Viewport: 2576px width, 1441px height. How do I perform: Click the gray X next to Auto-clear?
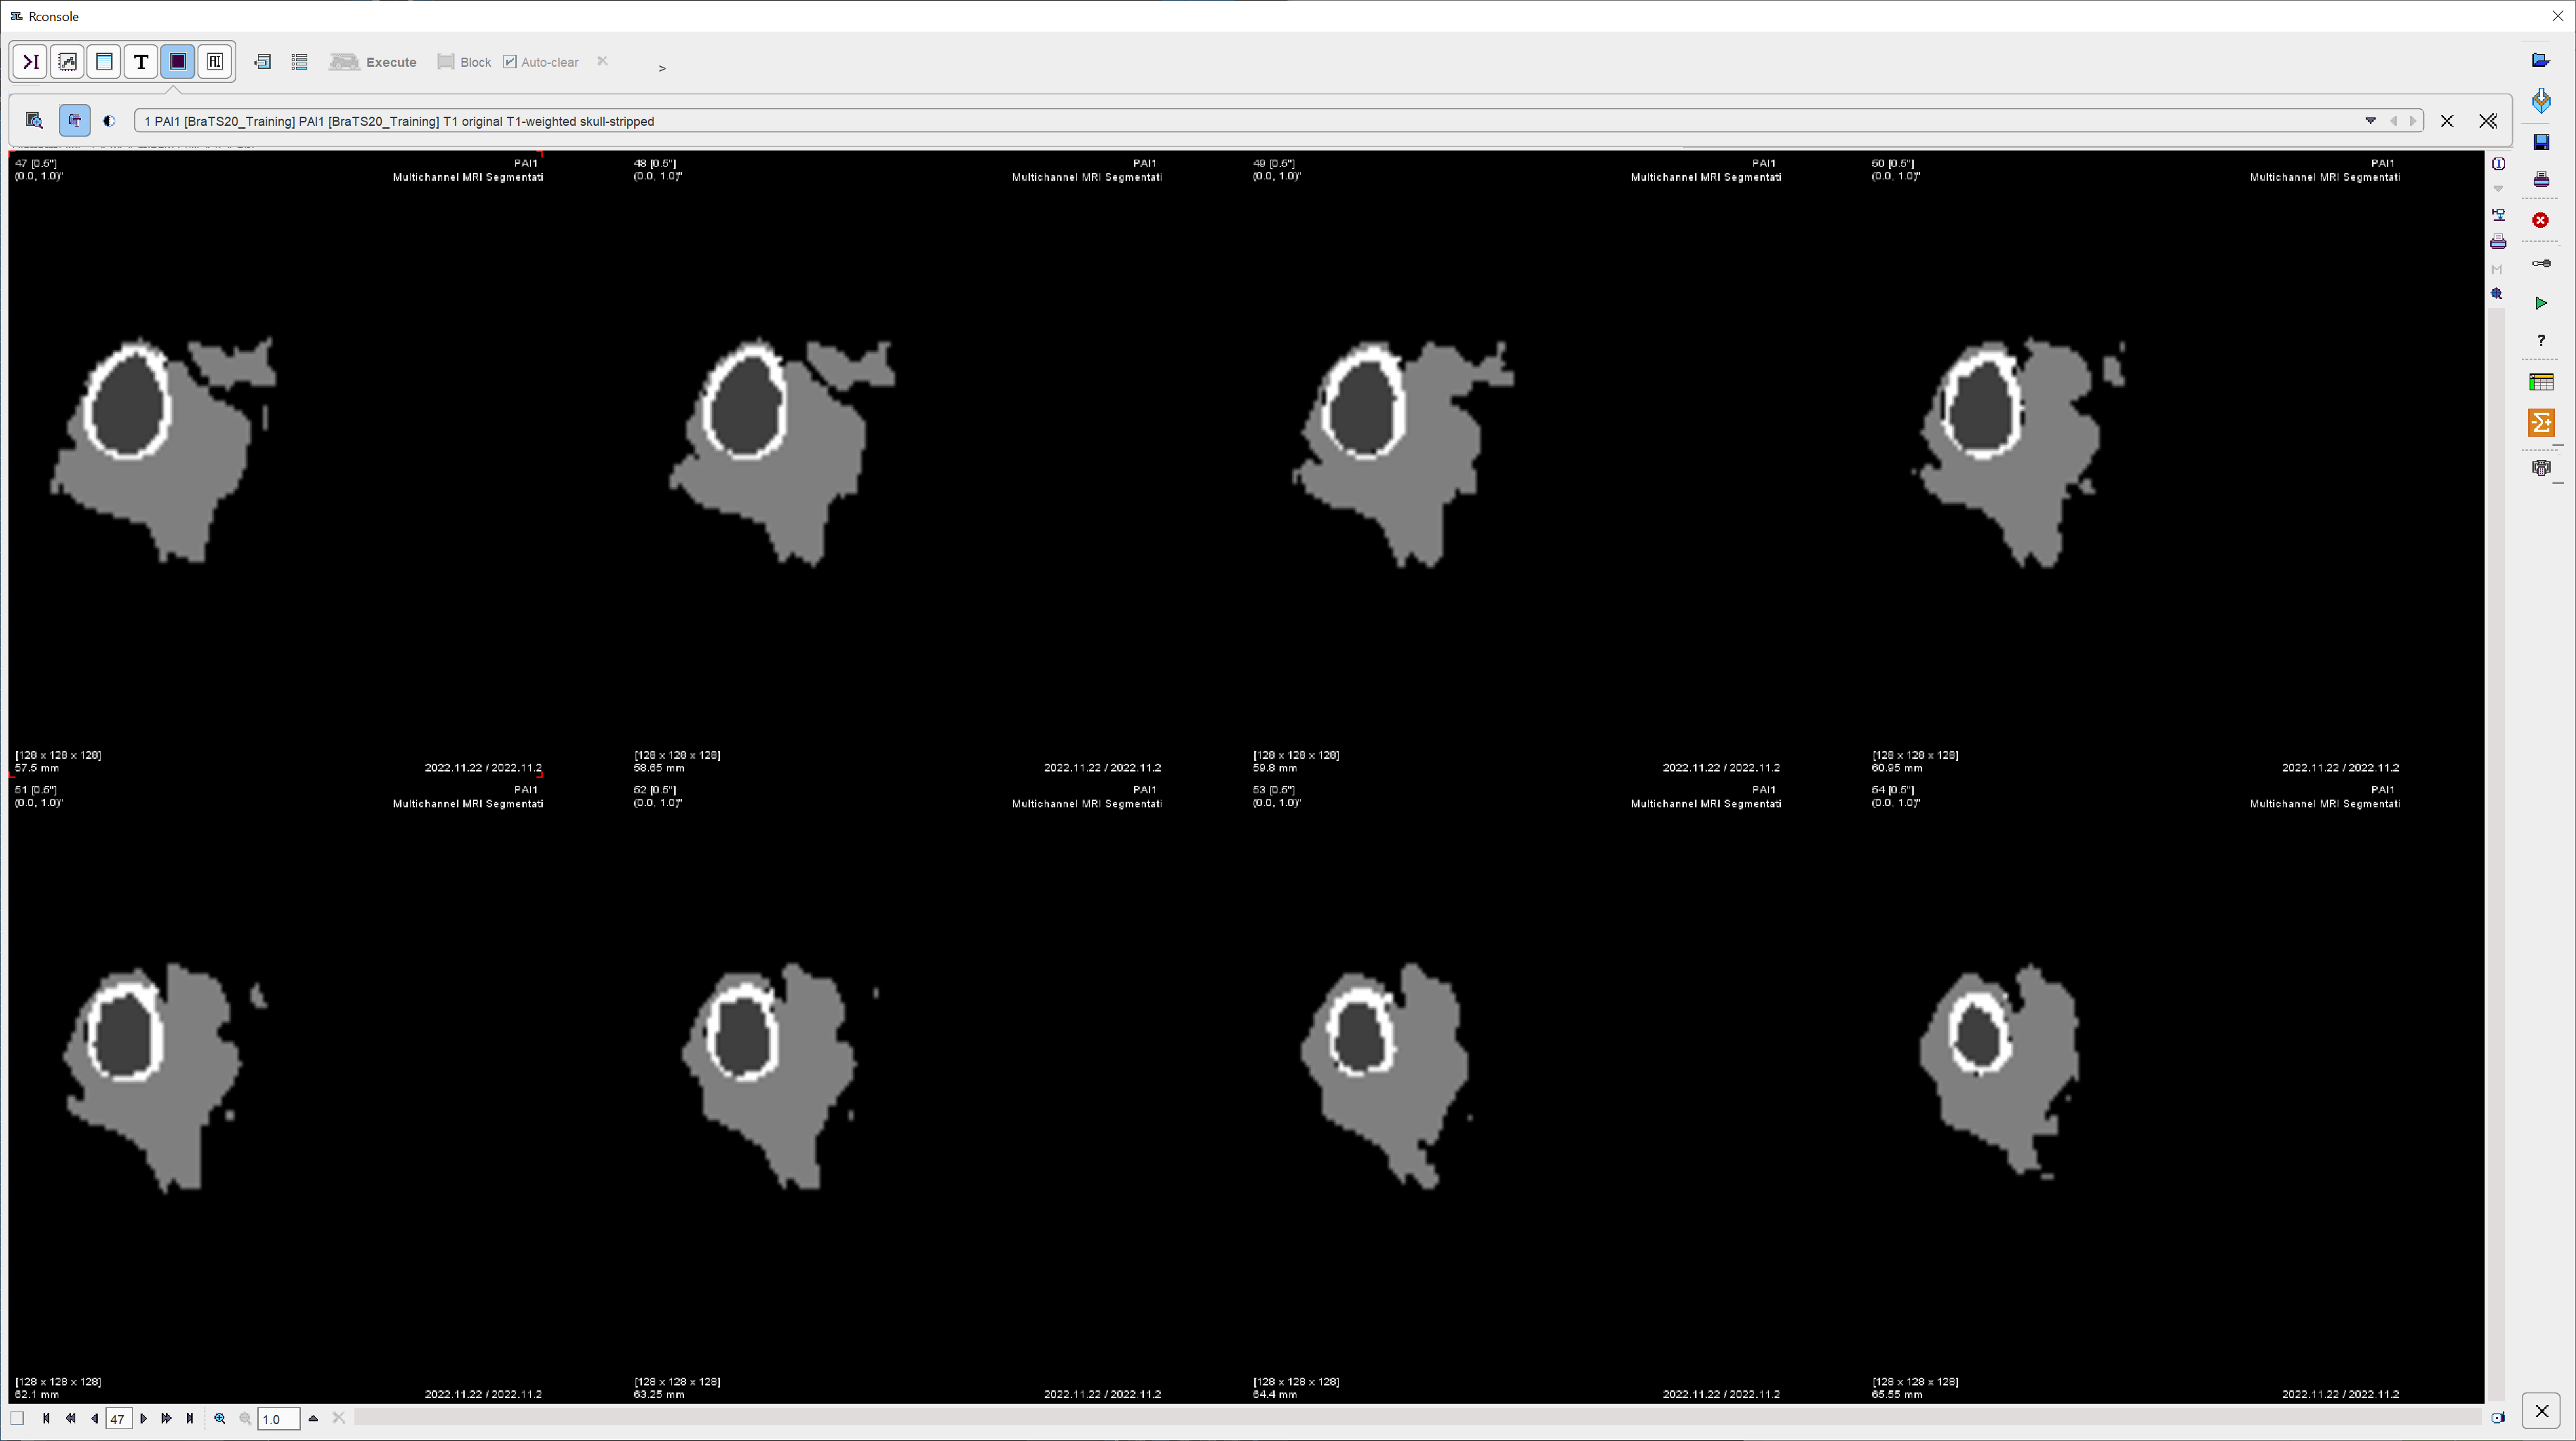coord(602,61)
